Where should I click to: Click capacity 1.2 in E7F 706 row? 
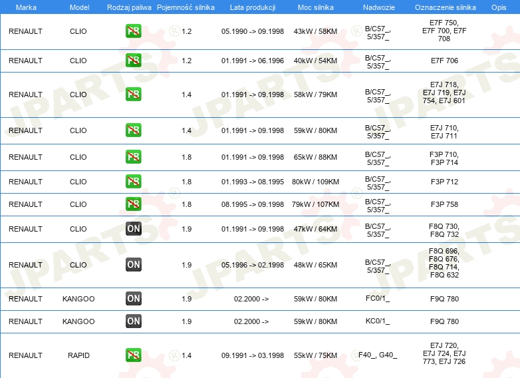click(x=186, y=61)
